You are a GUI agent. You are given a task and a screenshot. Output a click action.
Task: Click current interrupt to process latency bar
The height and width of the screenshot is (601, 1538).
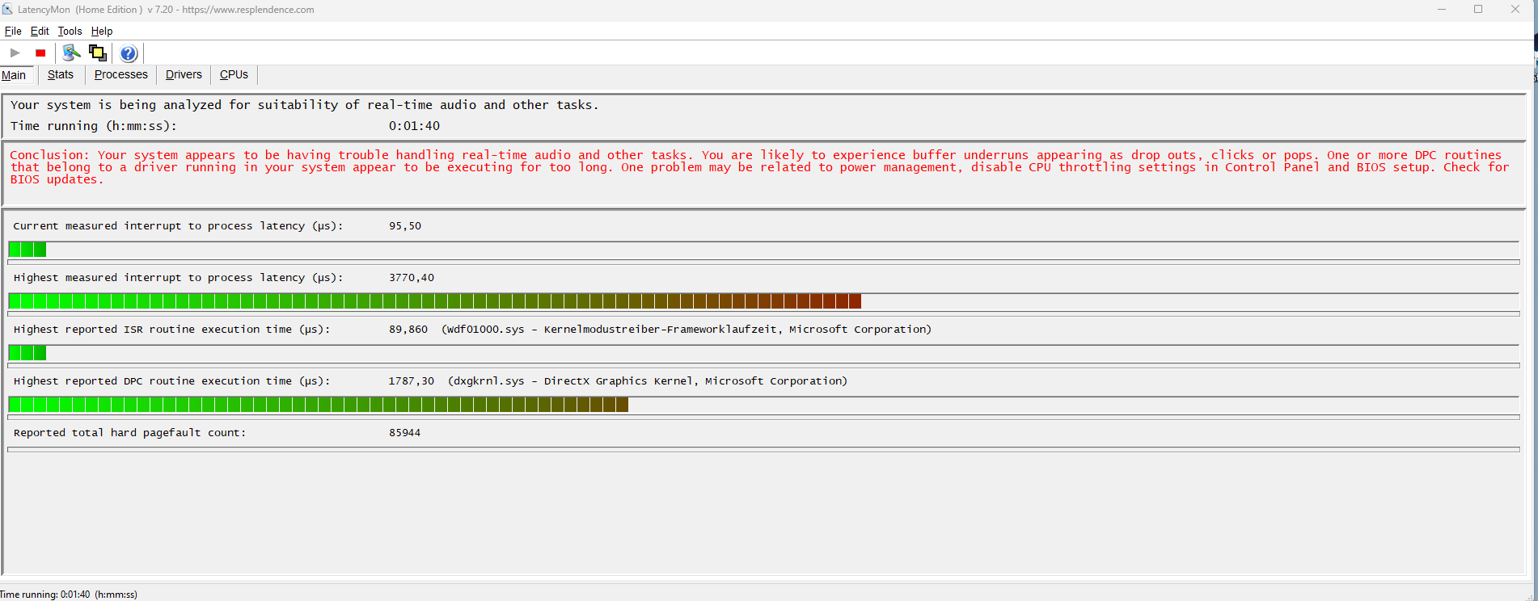763,250
